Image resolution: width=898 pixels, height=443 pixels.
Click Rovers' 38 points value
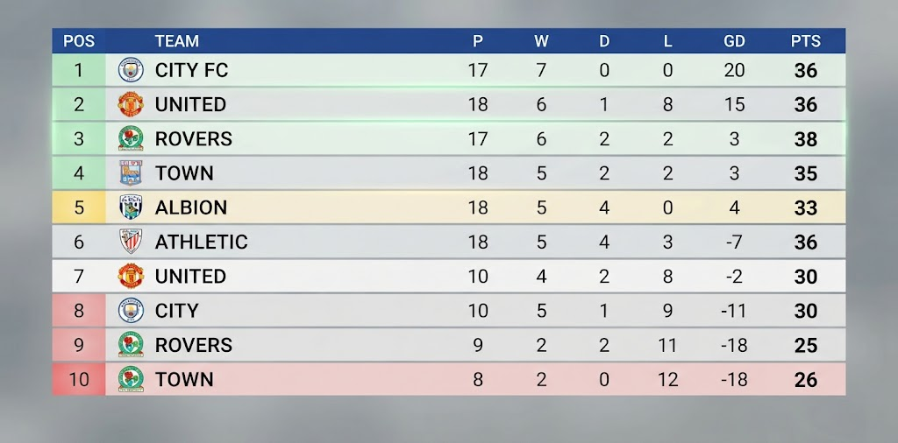pyautogui.click(x=805, y=139)
